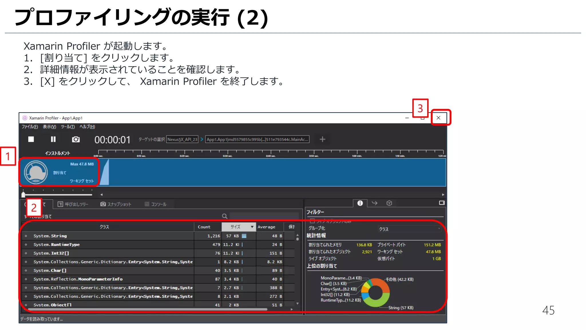Sort by the Average column header
Viewport: 586px width, 330px height.
pos(270,227)
